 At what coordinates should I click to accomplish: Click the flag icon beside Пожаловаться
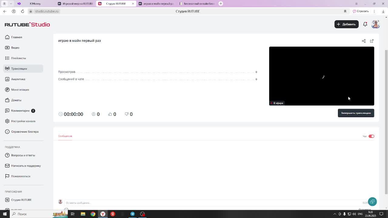coord(7,176)
